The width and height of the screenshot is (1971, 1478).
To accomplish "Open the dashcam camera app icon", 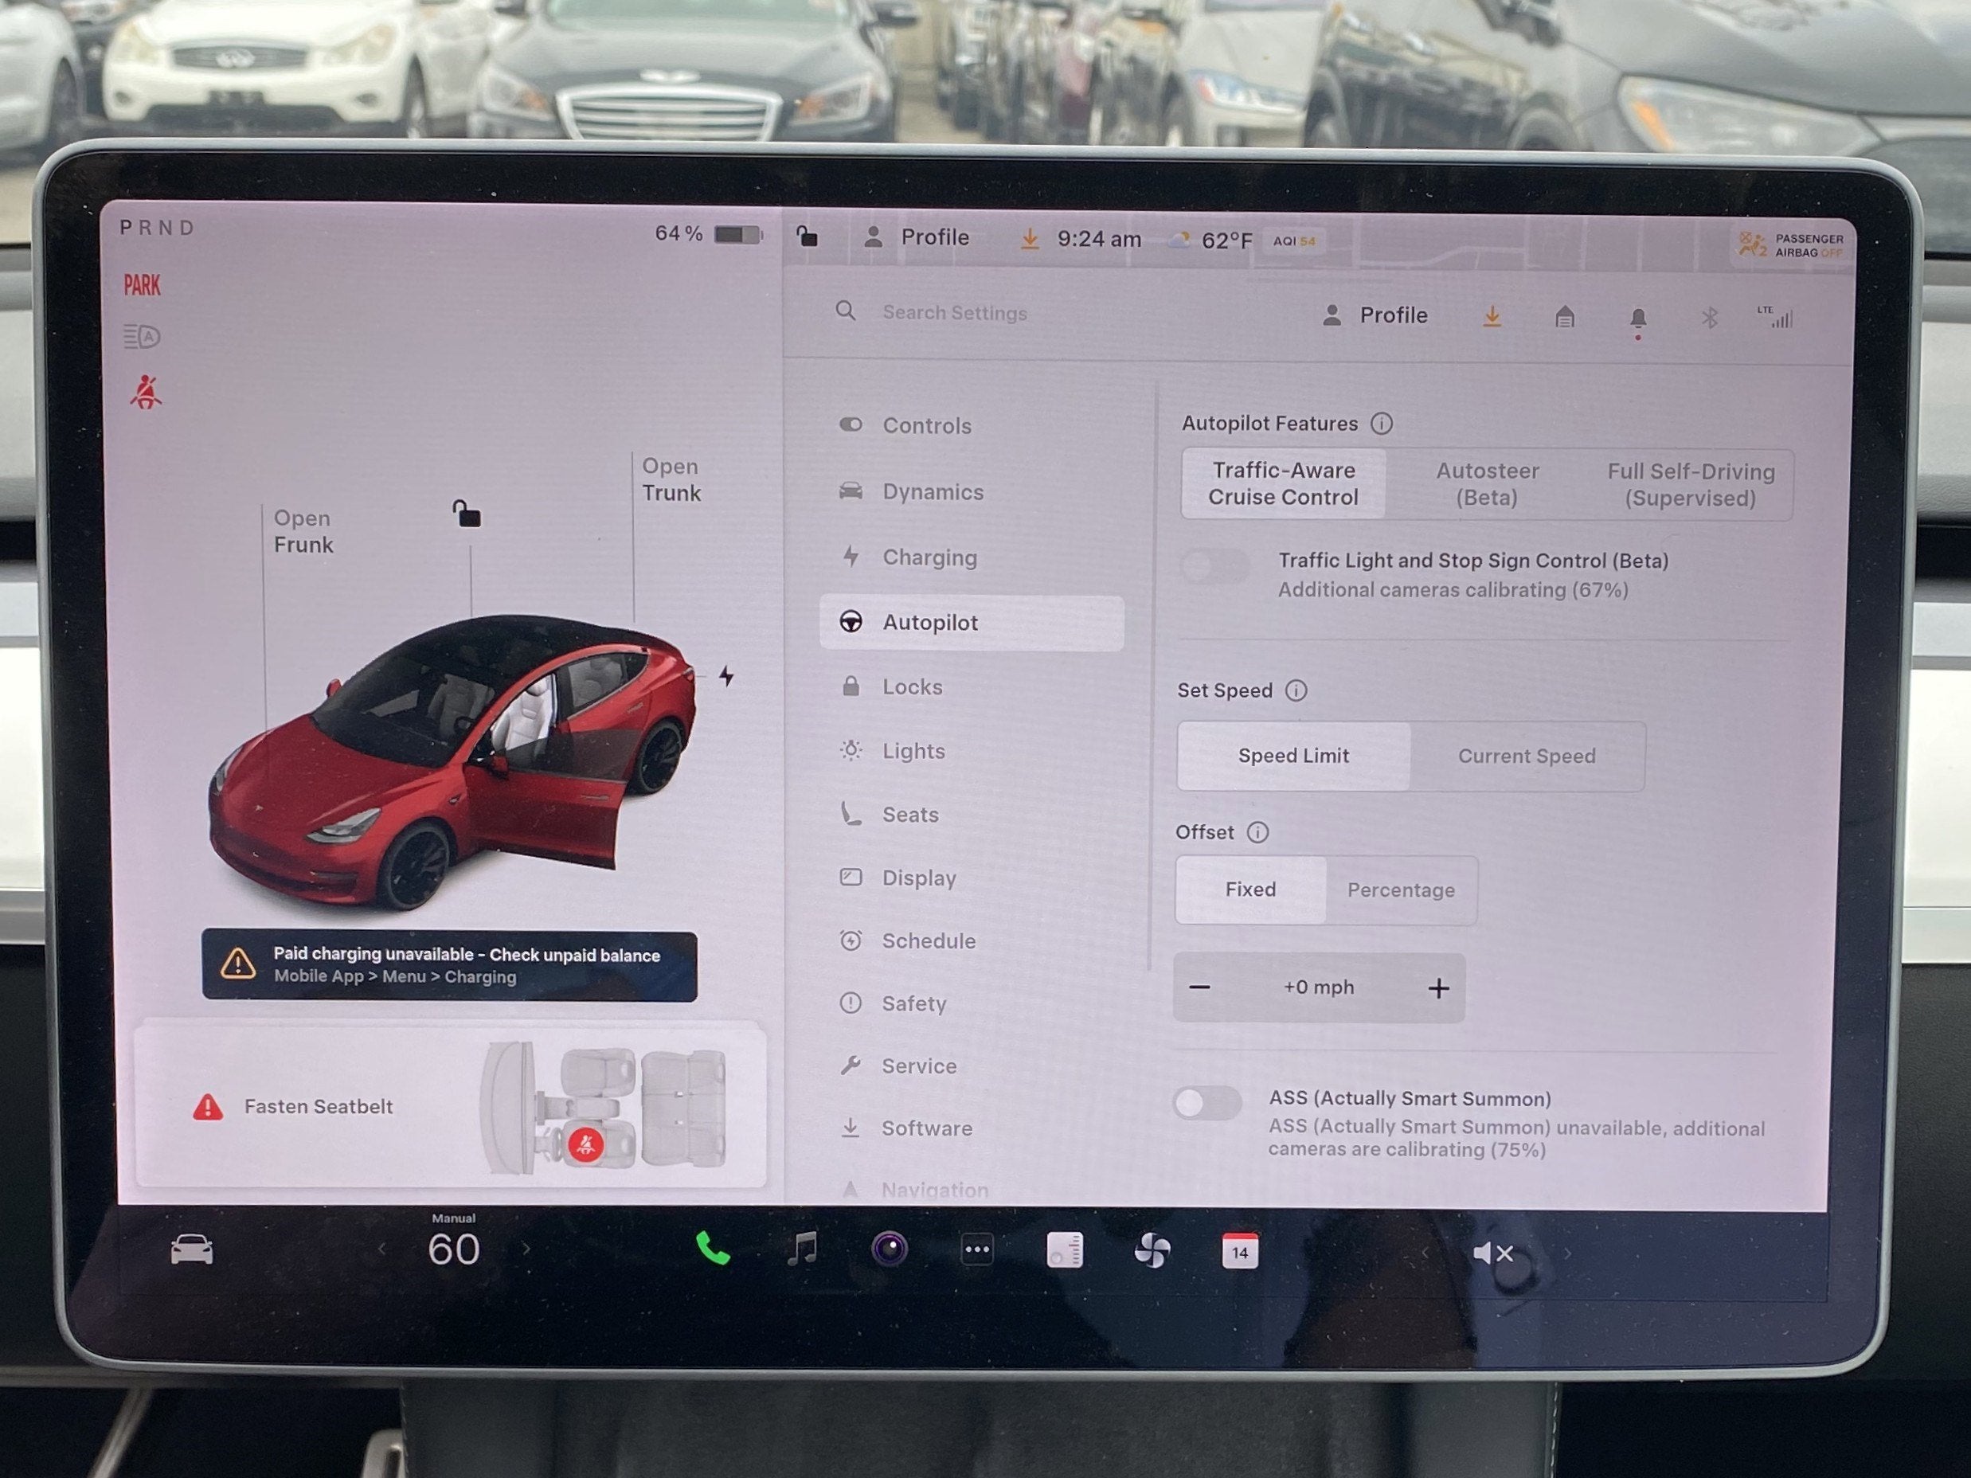I will click(x=890, y=1249).
